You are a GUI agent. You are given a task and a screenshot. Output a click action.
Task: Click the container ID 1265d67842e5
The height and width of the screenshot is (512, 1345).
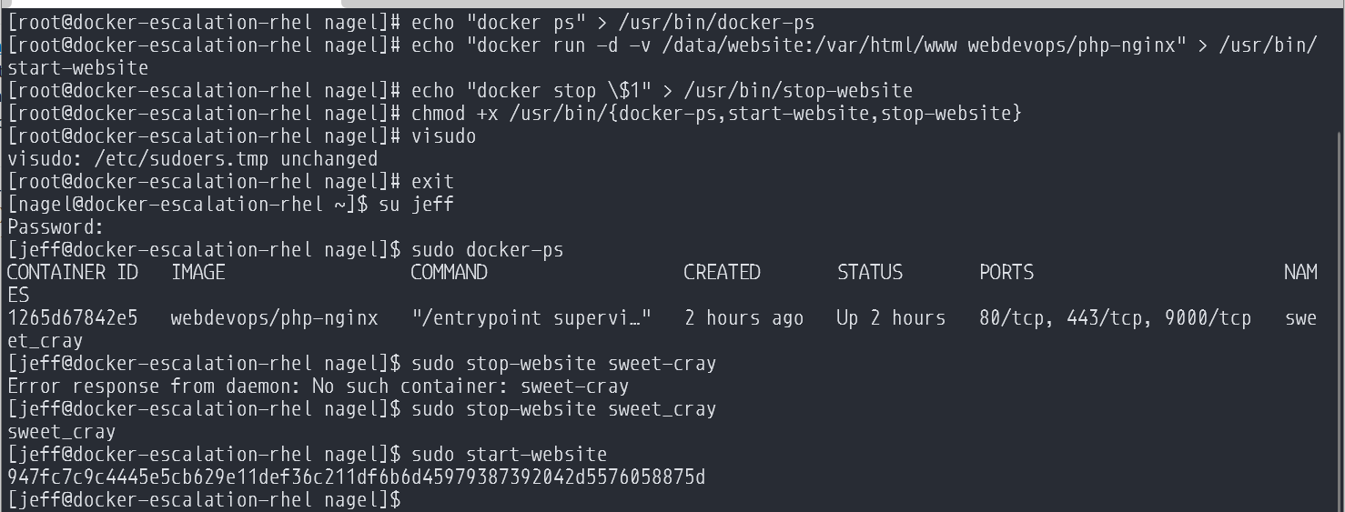(x=73, y=318)
